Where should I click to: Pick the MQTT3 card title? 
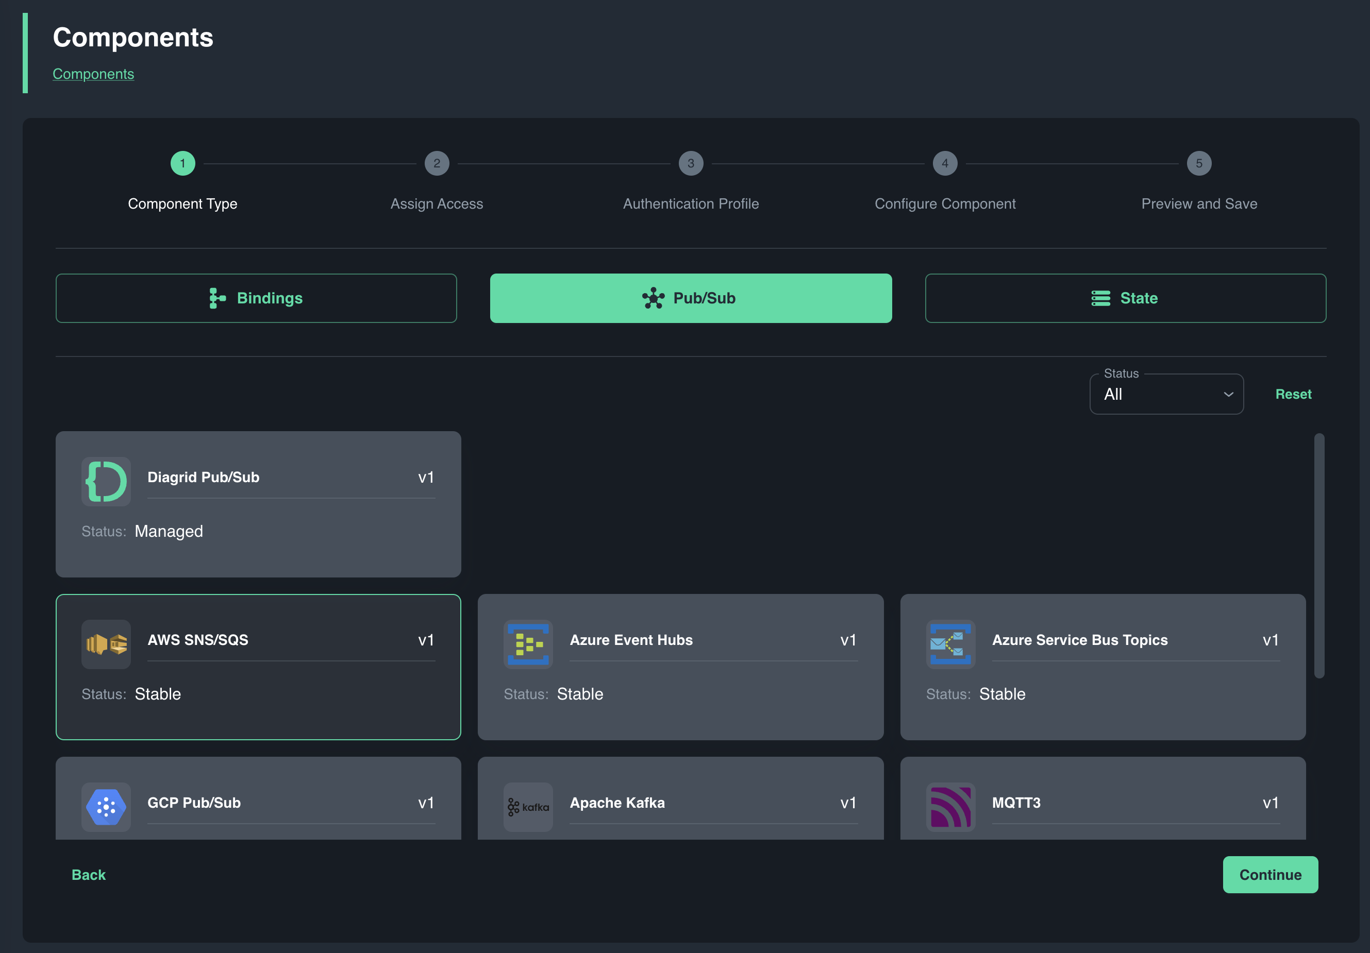coord(1016,803)
